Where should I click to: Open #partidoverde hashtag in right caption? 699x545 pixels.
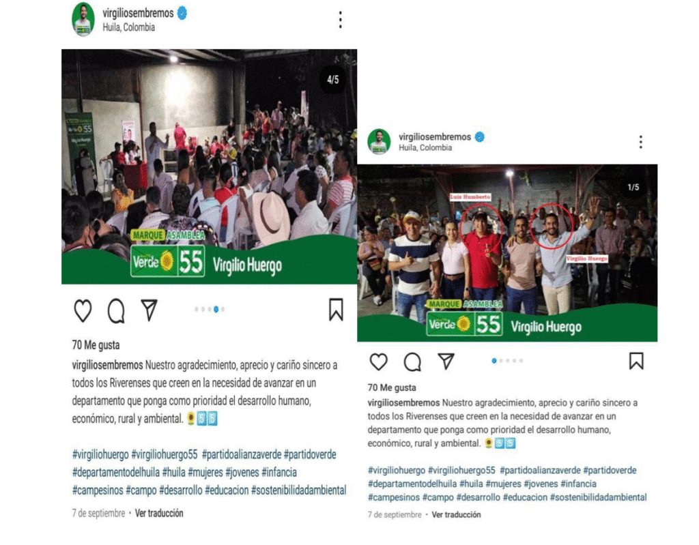coord(610,470)
